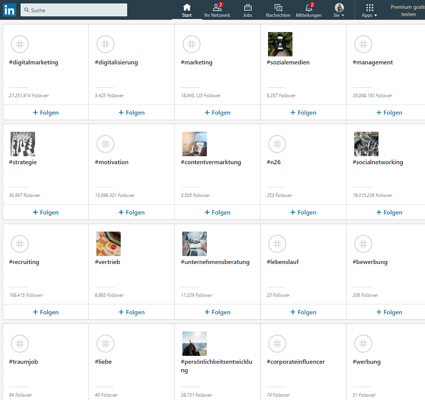Click the 168.415 Follower count
Viewport: 425px width, 400px height.
click(x=26, y=295)
